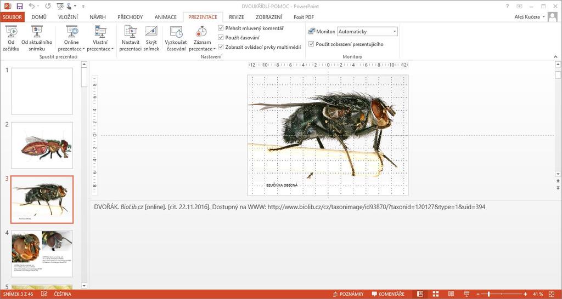Screen dimensions: 562x299
Task: Collapse the ribbon with the chevron
Action: tap(555, 56)
